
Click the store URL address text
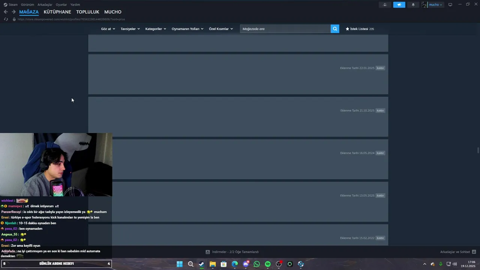[x=71, y=19]
